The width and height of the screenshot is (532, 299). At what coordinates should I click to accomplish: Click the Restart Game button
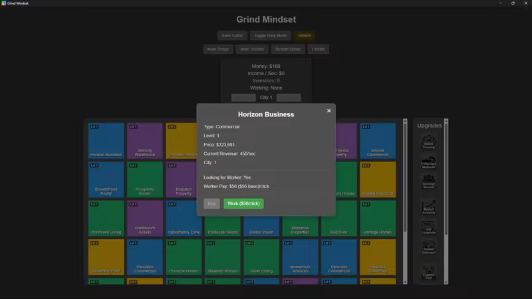coord(288,49)
